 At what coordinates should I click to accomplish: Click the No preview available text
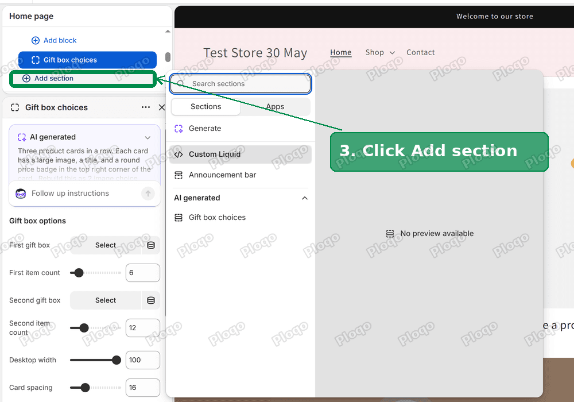[x=437, y=234]
